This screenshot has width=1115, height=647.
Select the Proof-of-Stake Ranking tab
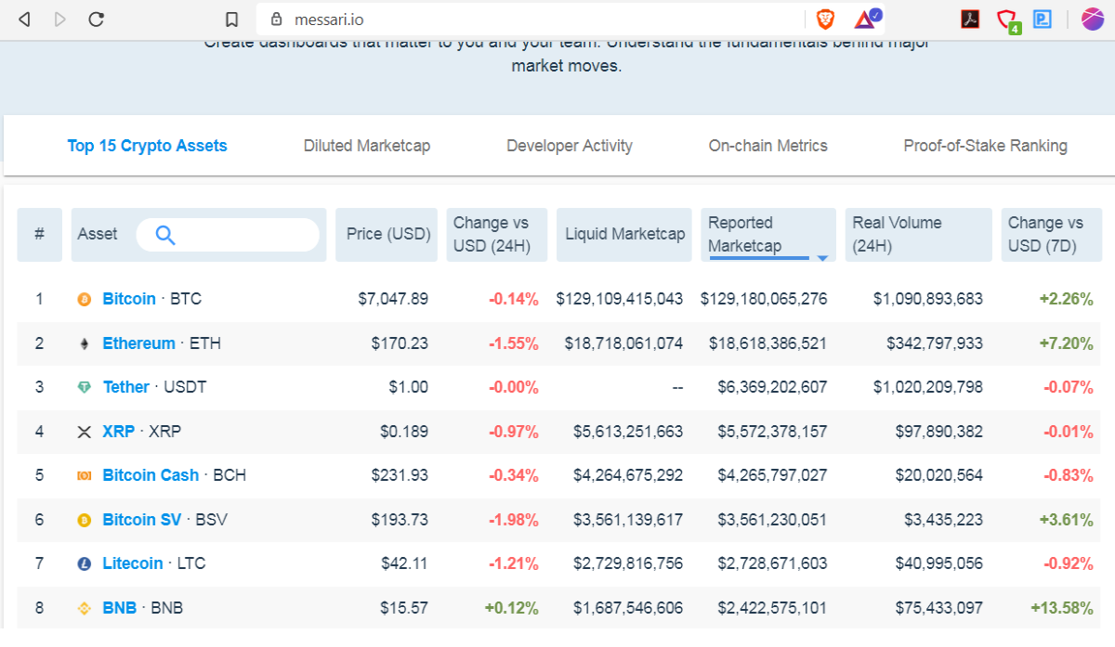point(985,146)
